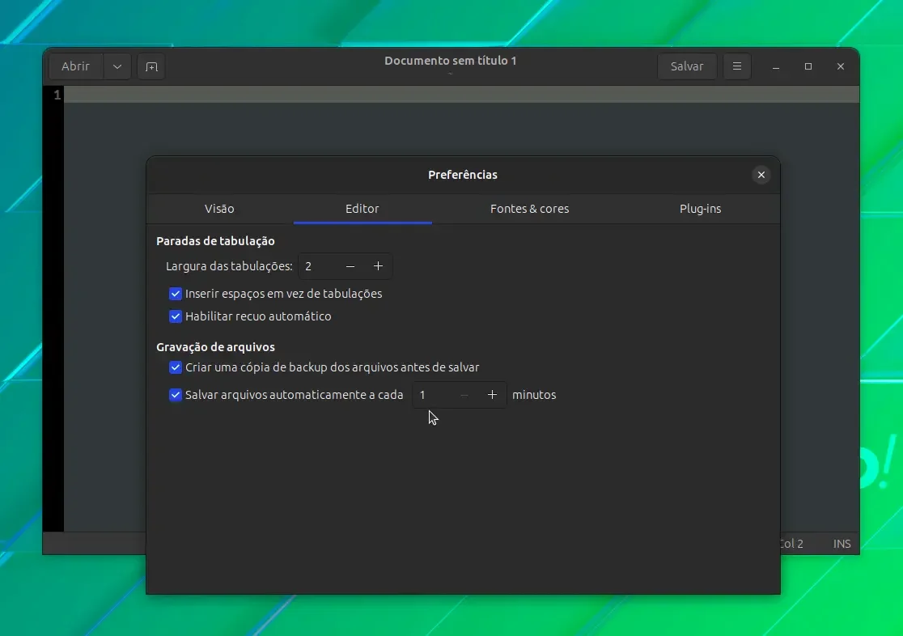Open the hamburger menu in gedit header

pos(736,66)
